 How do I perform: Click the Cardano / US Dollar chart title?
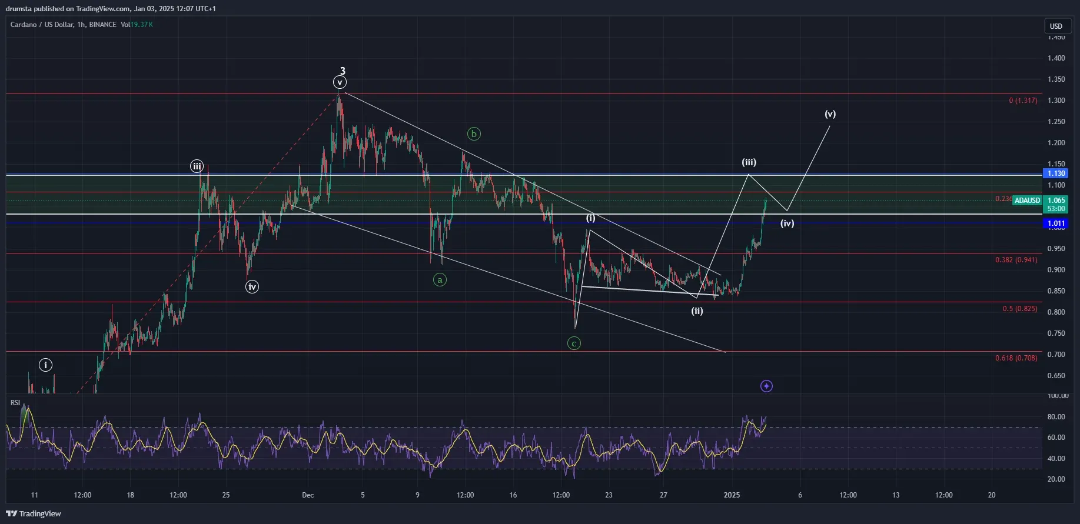(x=63, y=25)
